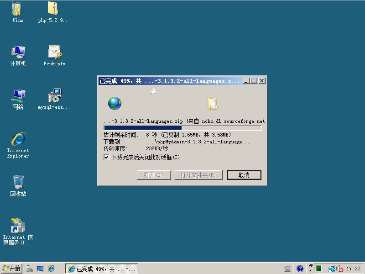The width and height of the screenshot is (365, 274).
Task: Open the Uinx folder on desktop
Action: tap(17, 12)
